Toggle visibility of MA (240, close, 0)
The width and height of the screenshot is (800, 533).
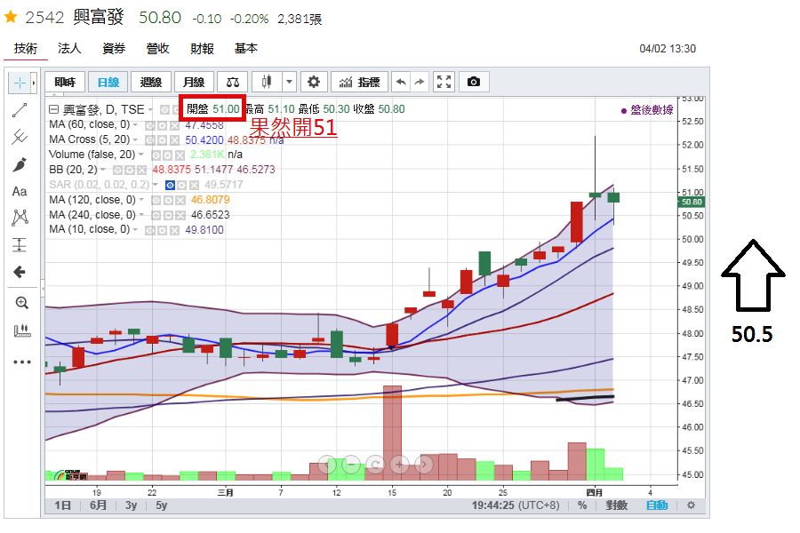(x=156, y=215)
